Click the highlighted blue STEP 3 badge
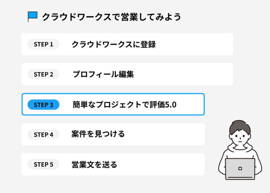This screenshot has height=193, width=270. coord(44,105)
